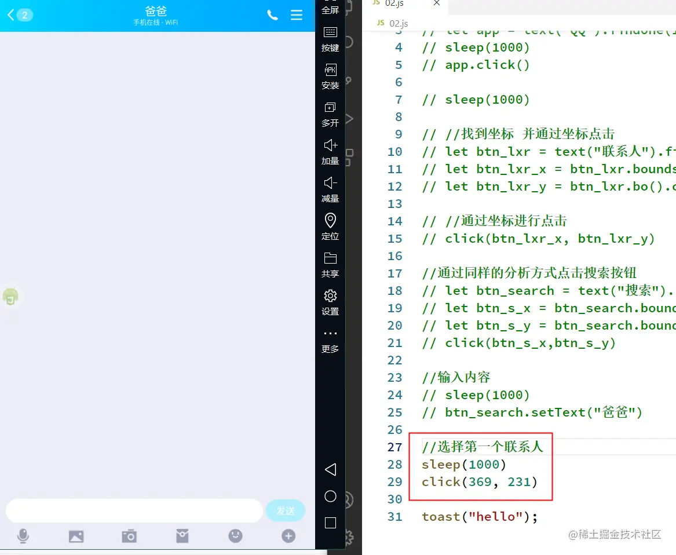Tap the back arrow in the QQ chat header
The width and height of the screenshot is (676, 555).
click(x=11, y=15)
